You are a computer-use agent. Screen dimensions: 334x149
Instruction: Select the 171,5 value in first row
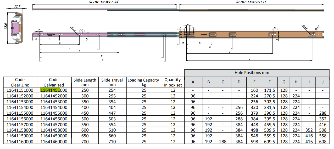(270, 90)
